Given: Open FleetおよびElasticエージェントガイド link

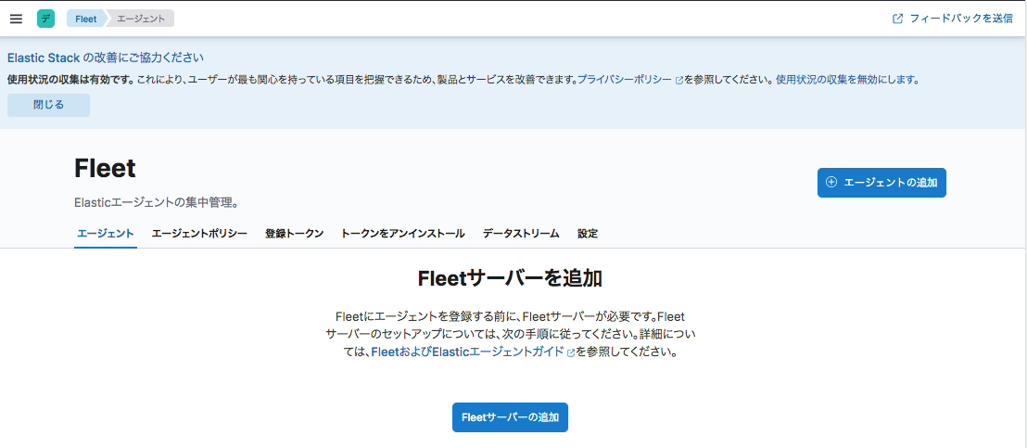Looking at the screenshot, I should (x=467, y=352).
